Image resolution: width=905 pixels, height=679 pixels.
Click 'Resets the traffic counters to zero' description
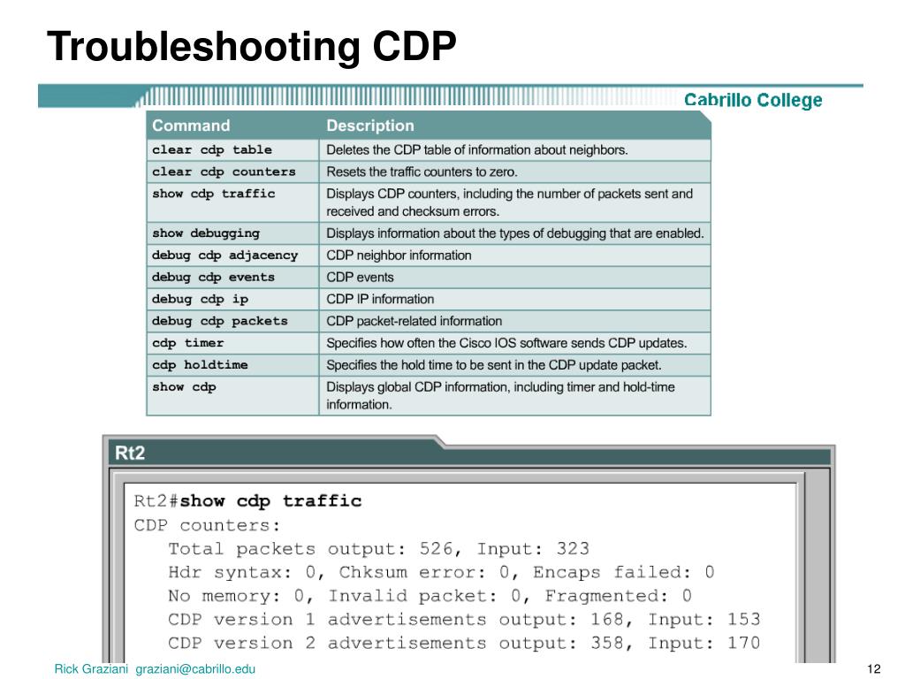(x=422, y=172)
